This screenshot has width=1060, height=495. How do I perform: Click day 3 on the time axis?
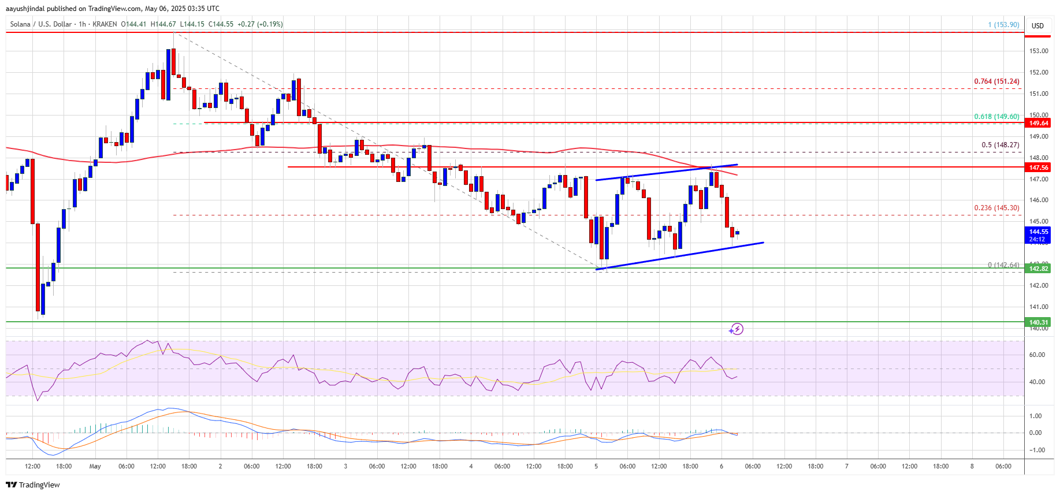(345, 466)
